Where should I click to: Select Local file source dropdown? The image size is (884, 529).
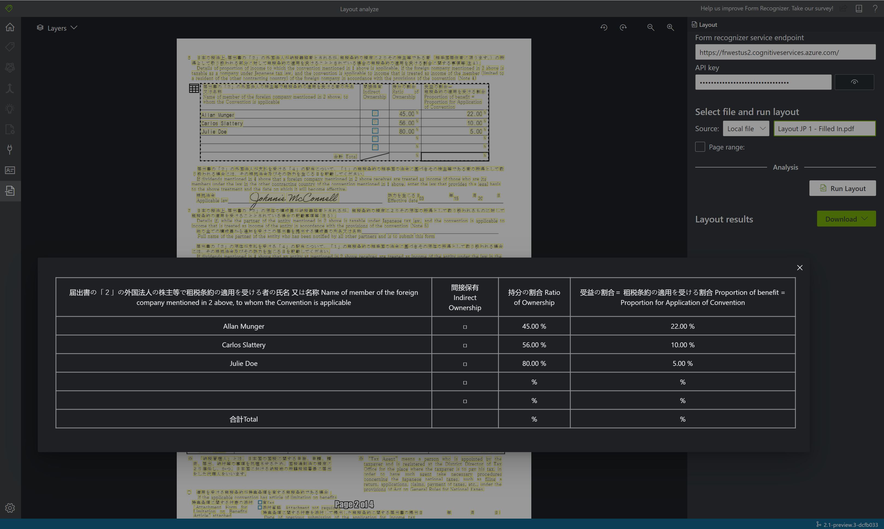tap(745, 128)
